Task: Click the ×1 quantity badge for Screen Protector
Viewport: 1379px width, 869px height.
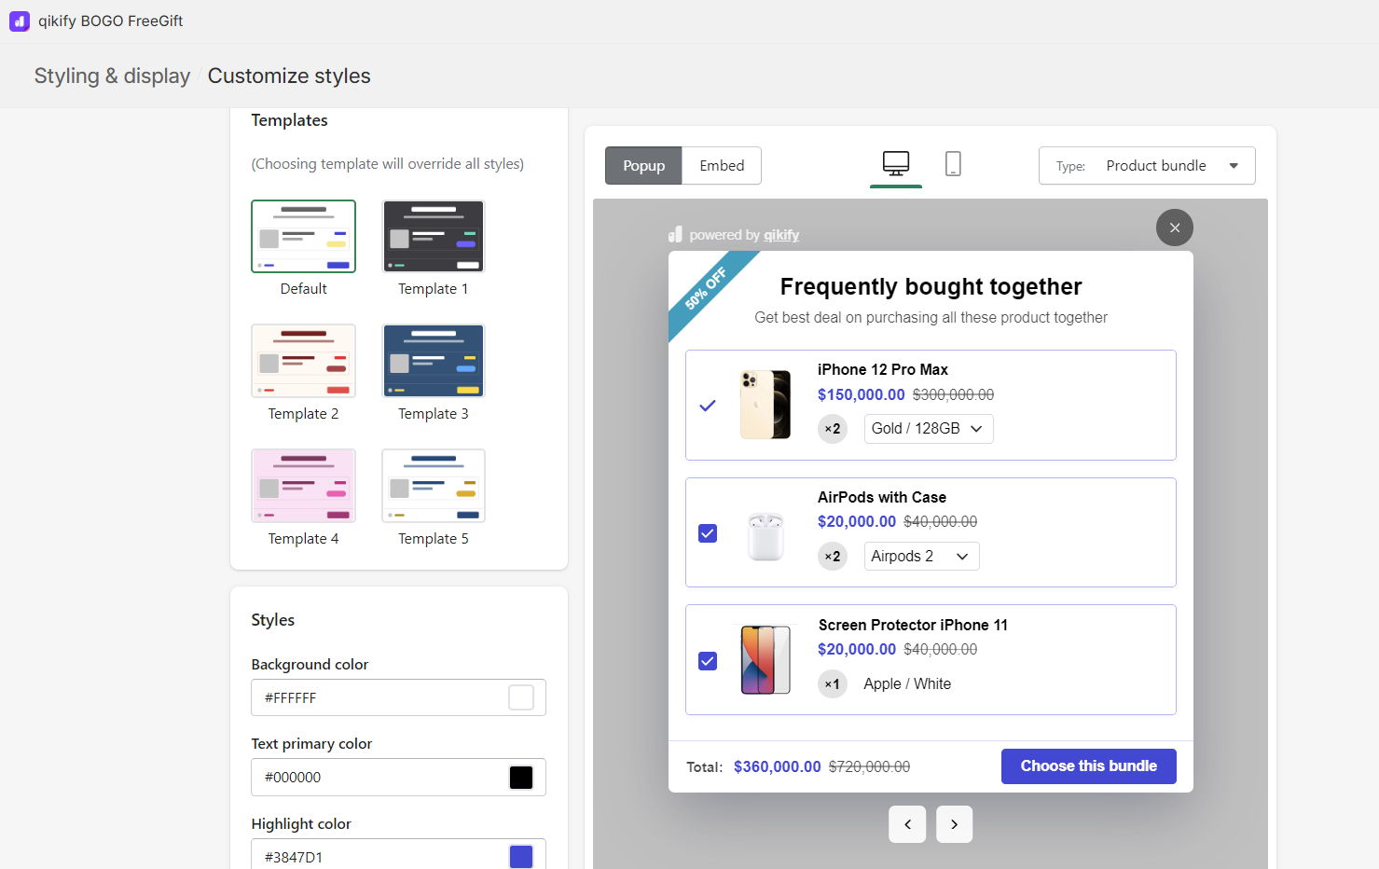Action: [x=833, y=684]
